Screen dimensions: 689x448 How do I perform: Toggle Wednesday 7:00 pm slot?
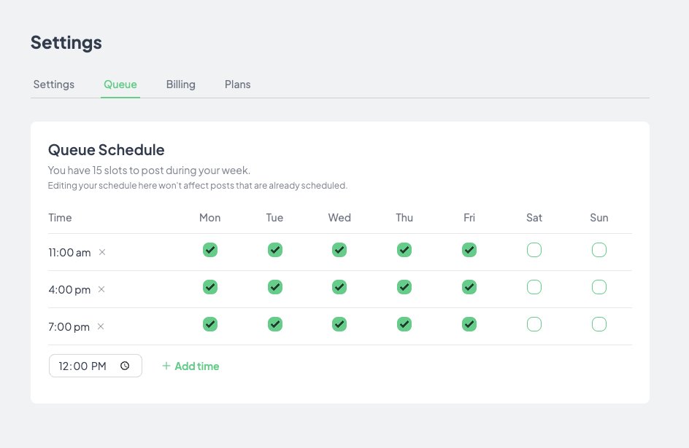point(339,324)
